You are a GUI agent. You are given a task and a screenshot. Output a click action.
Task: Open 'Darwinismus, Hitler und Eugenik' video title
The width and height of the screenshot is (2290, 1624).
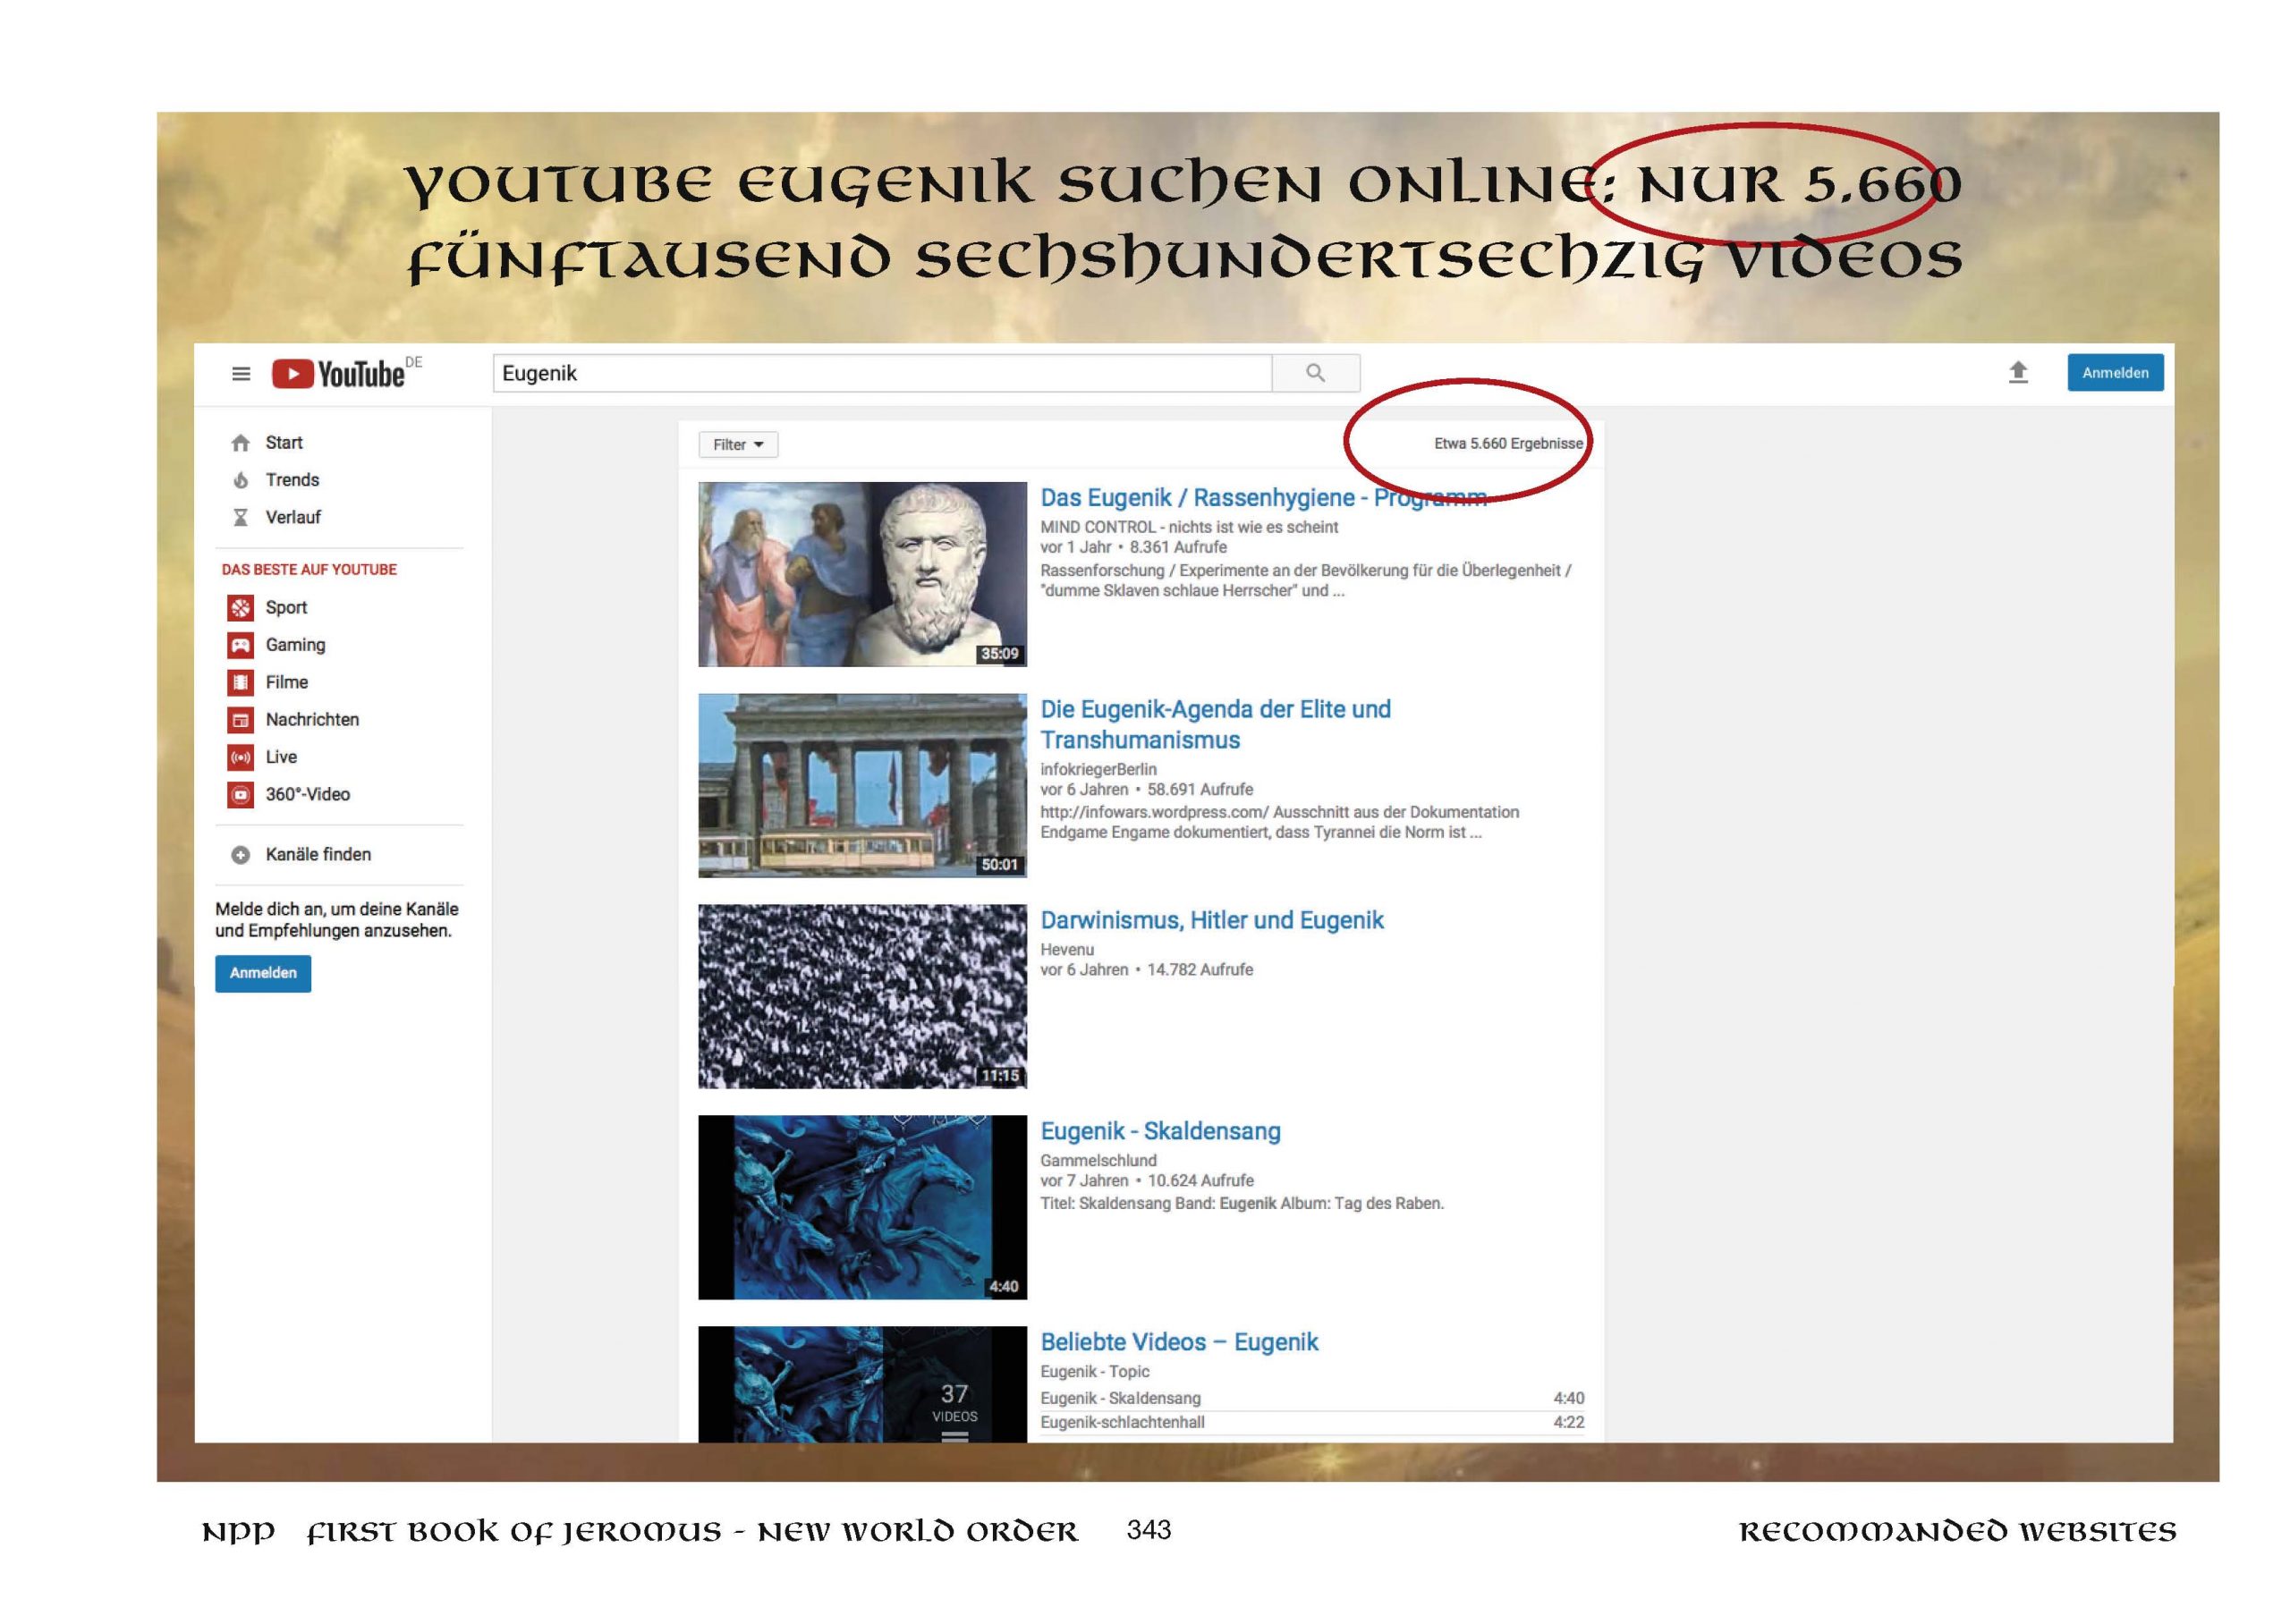[1211, 921]
